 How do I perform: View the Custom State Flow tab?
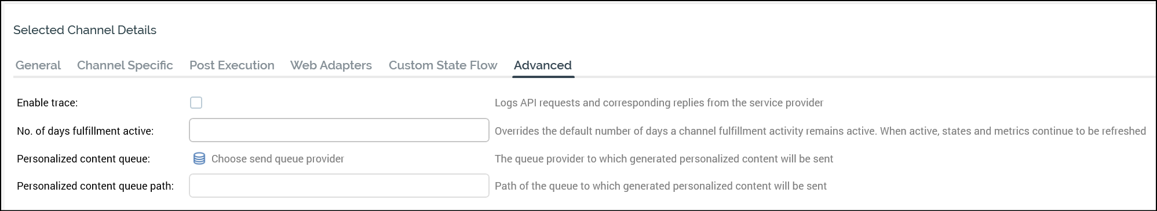443,65
